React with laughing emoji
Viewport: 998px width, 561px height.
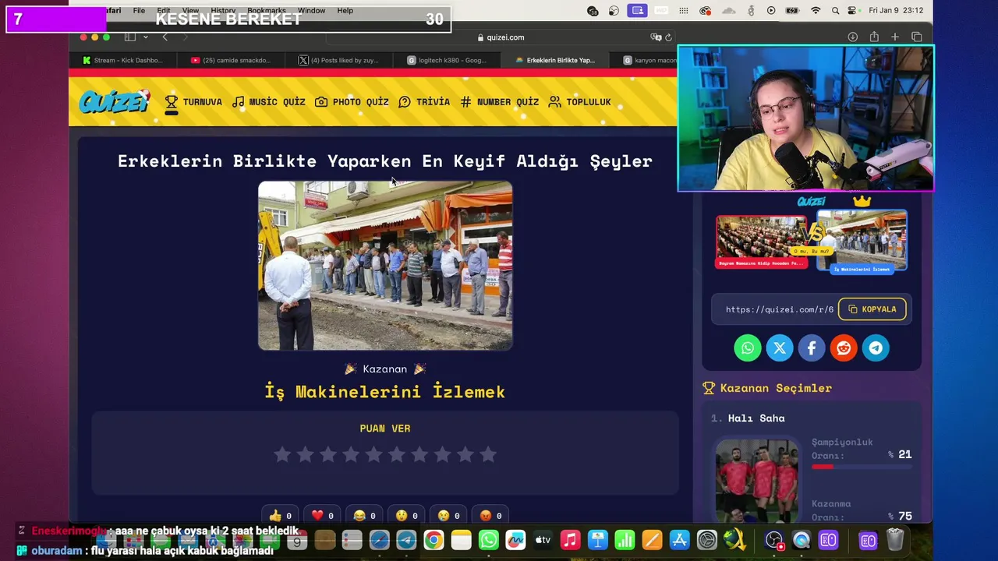point(364,515)
